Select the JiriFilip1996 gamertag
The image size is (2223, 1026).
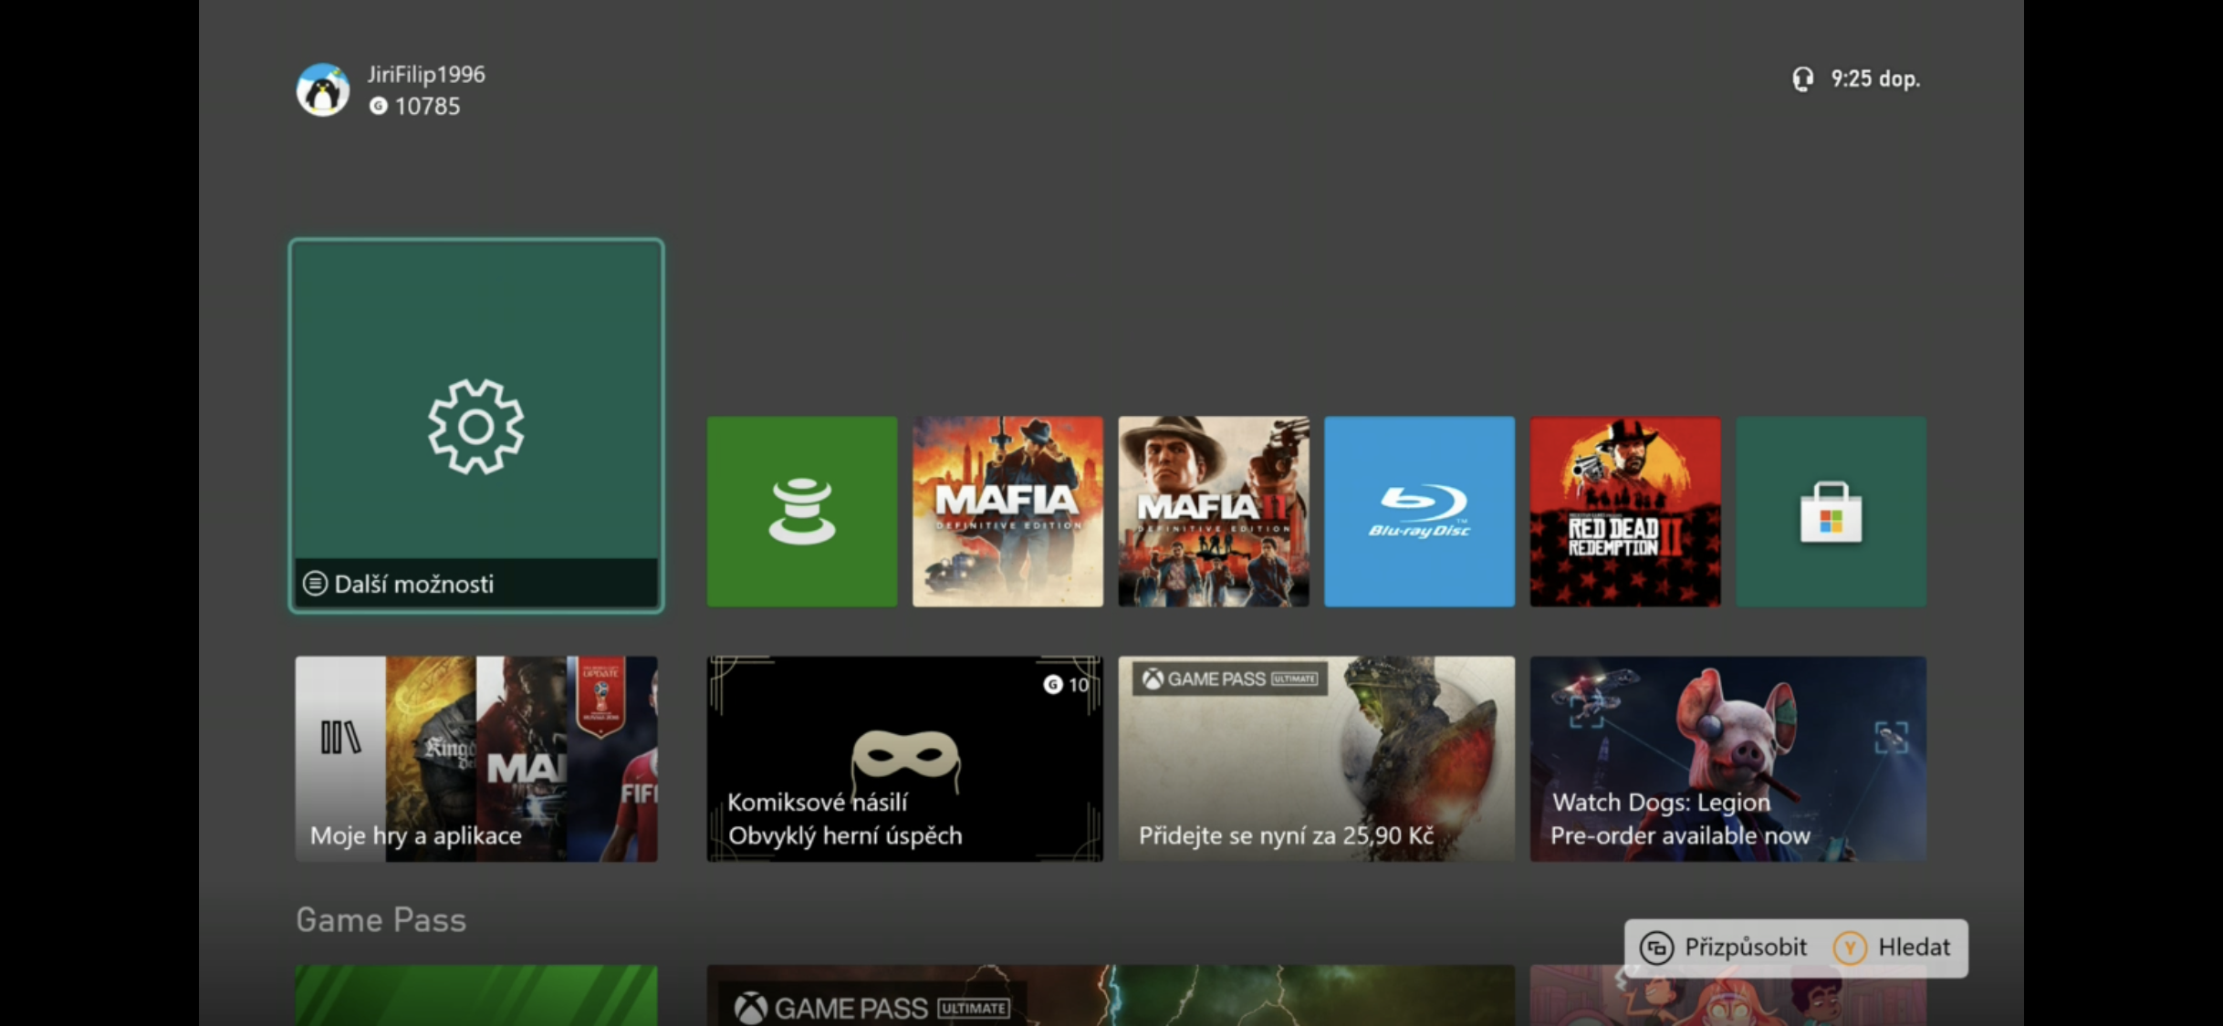(x=426, y=75)
